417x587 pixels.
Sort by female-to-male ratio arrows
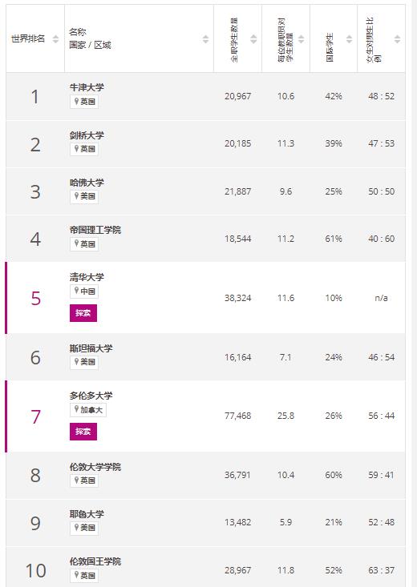(397, 38)
